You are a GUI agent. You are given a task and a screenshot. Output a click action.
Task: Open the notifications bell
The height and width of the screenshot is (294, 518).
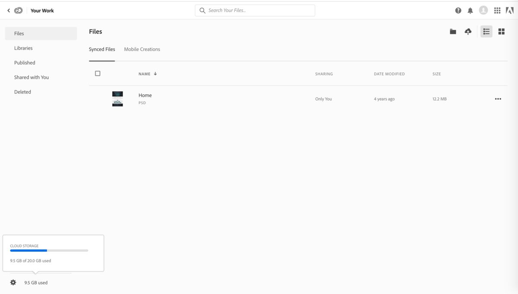coord(470,10)
